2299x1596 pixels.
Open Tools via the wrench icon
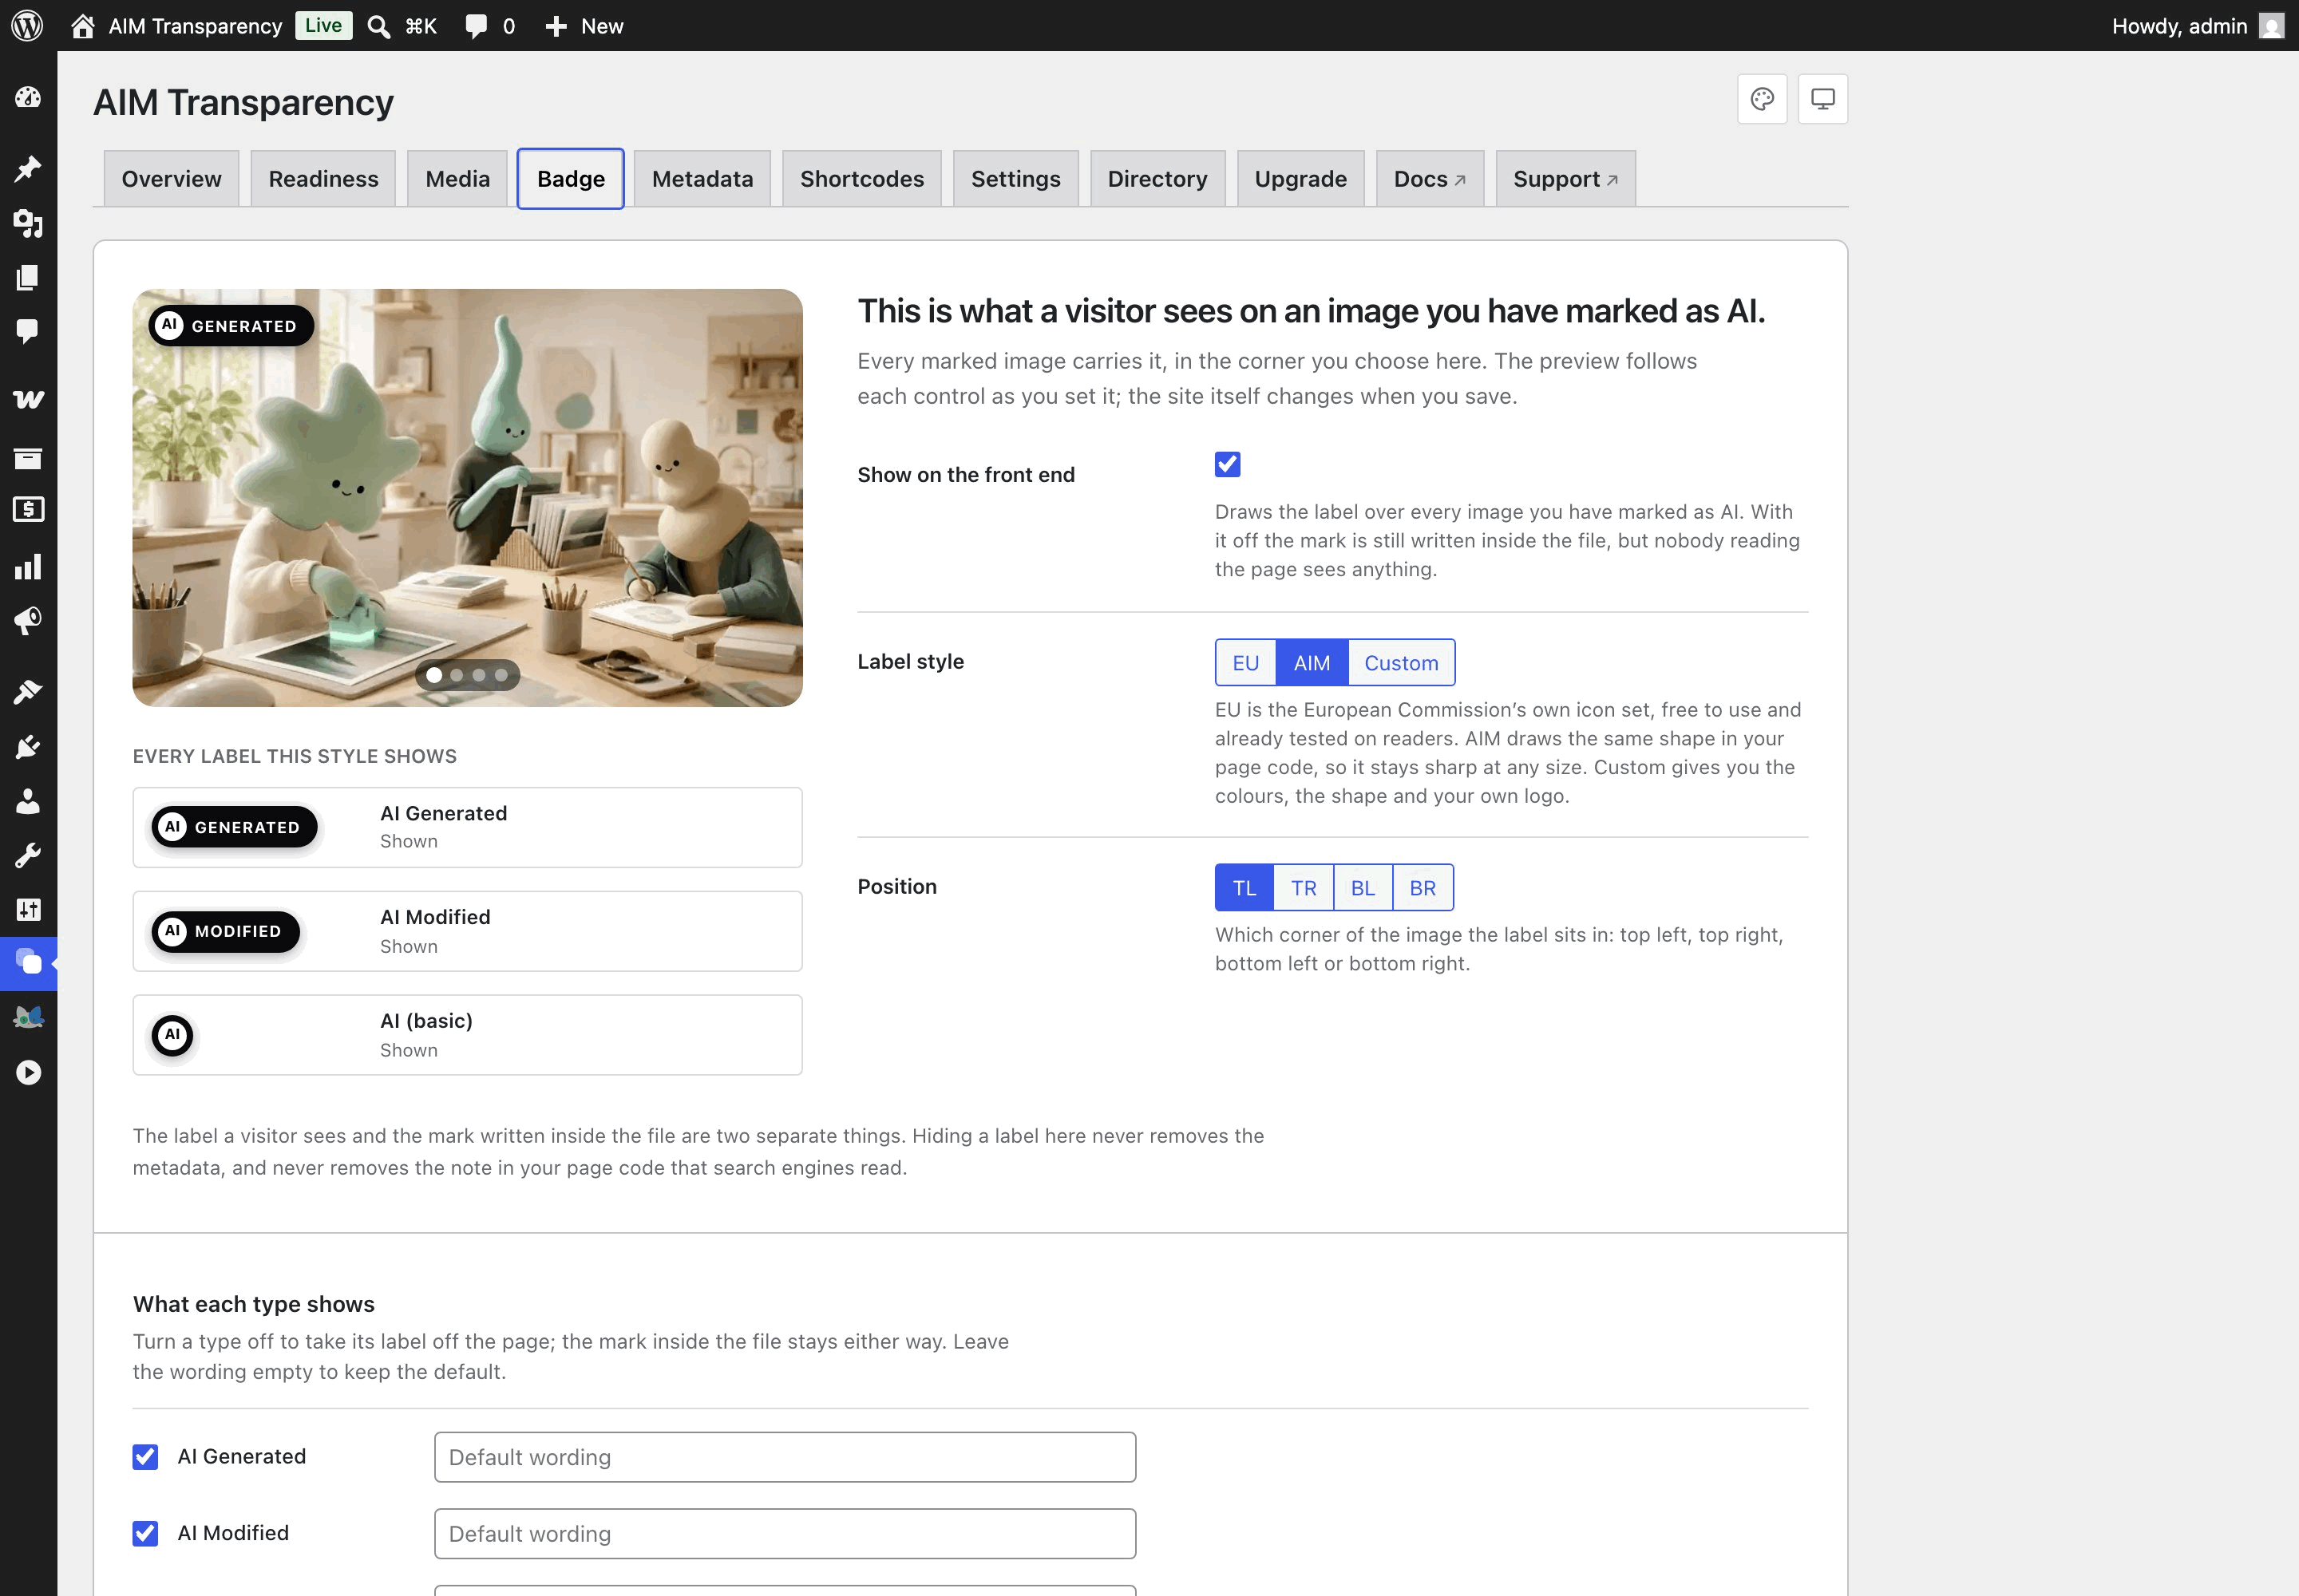click(28, 855)
